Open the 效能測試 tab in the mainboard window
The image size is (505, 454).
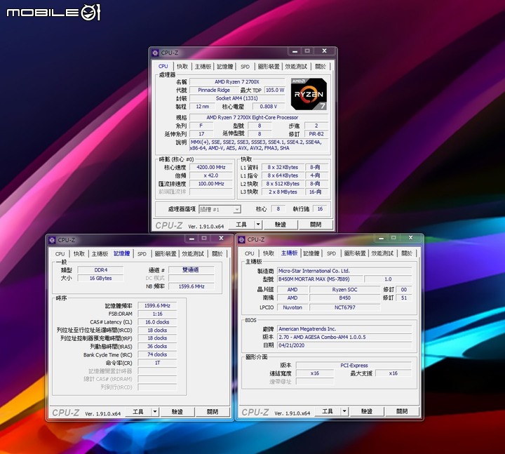tap(382, 253)
